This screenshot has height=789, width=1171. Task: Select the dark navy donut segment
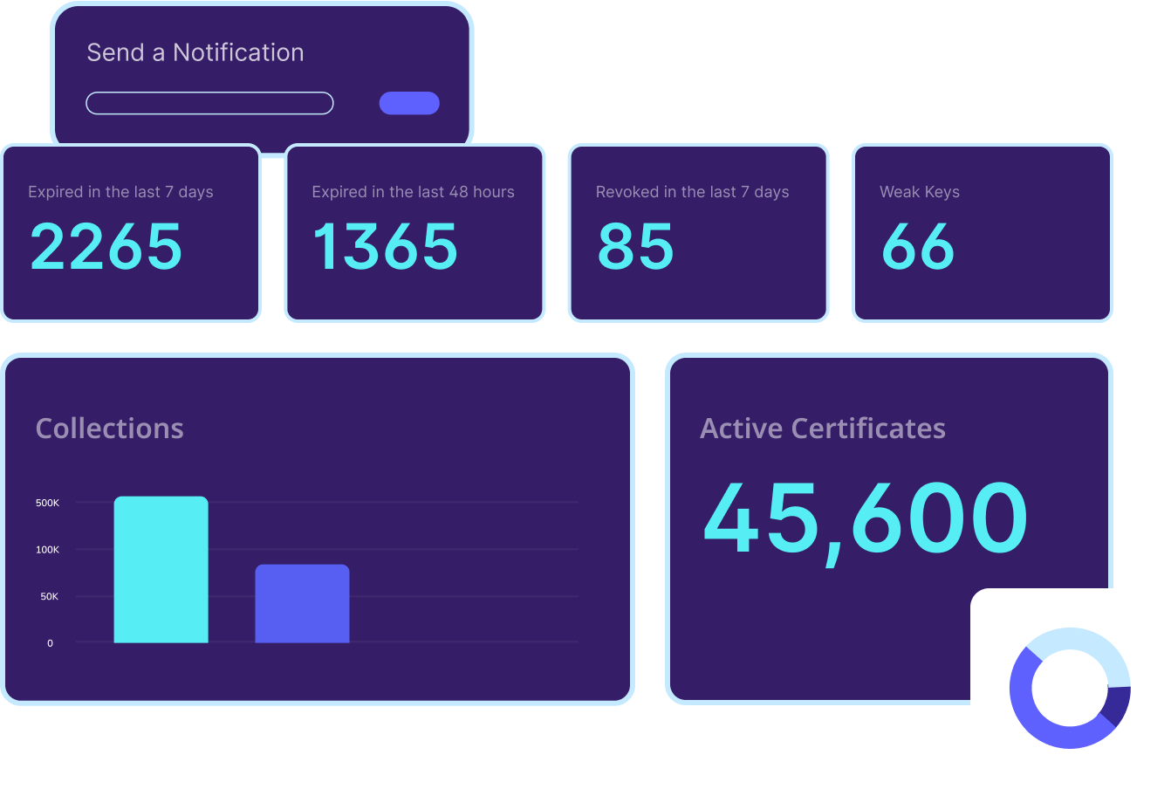tap(1116, 706)
